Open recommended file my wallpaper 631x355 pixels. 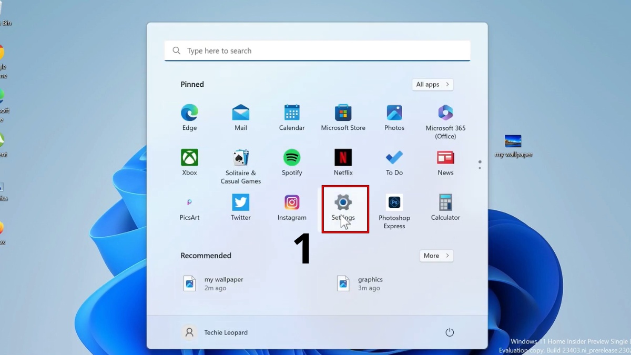tap(213, 283)
